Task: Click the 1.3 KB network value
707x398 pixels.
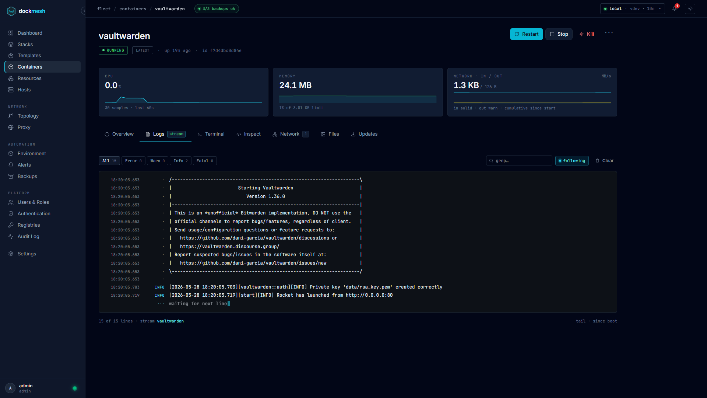Action: pos(466,85)
